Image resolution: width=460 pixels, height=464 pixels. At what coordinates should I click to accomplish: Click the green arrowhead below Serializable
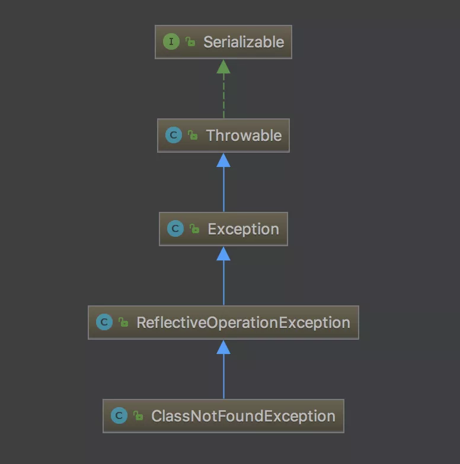223,67
